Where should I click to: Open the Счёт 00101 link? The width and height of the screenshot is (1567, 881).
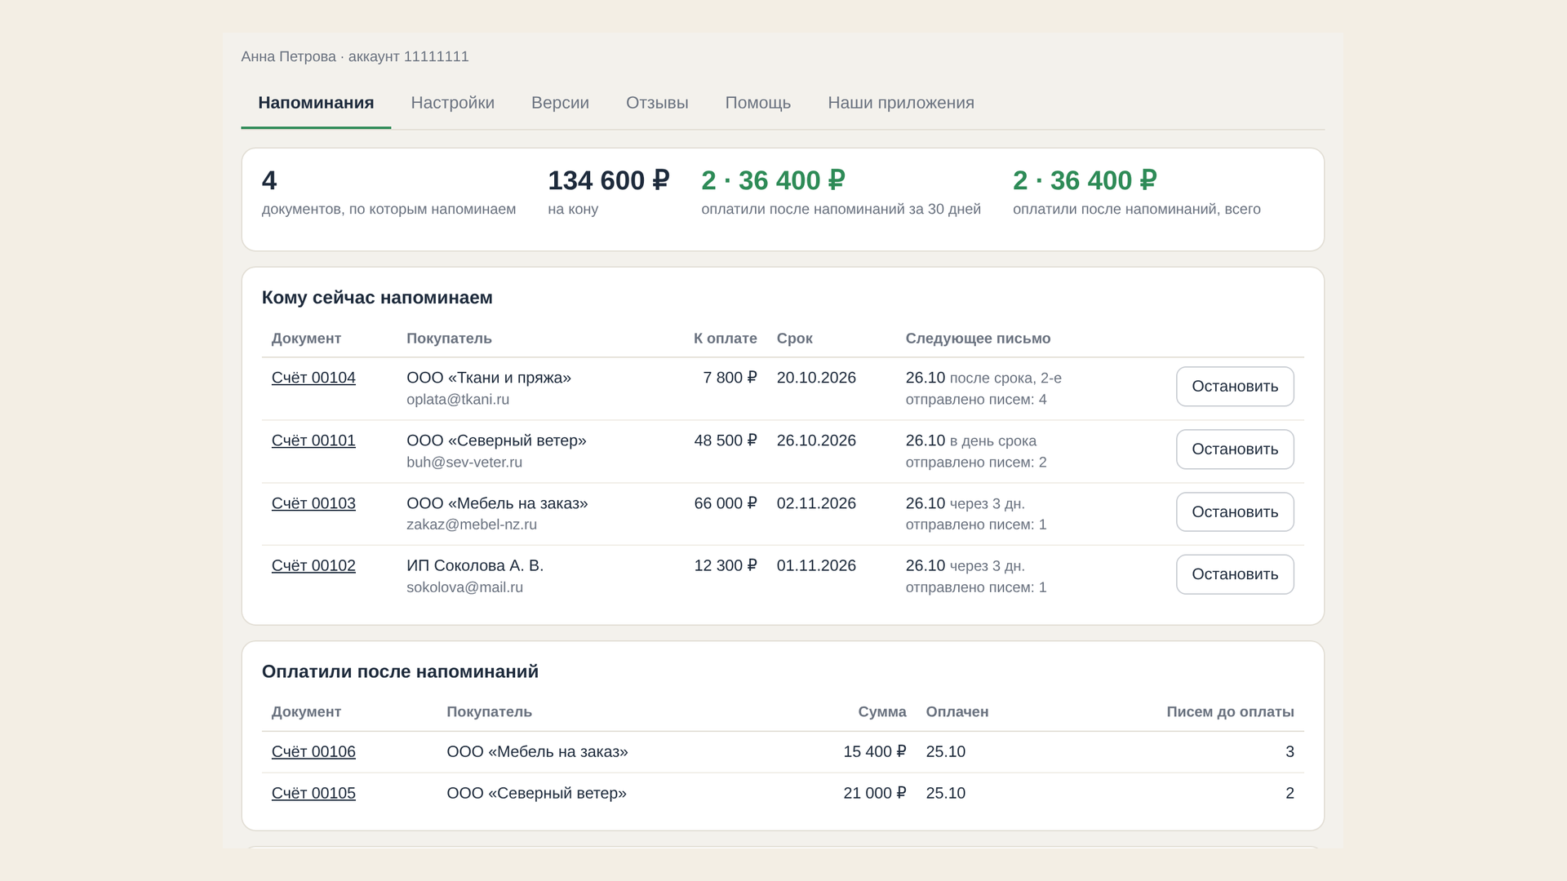tap(313, 440)
